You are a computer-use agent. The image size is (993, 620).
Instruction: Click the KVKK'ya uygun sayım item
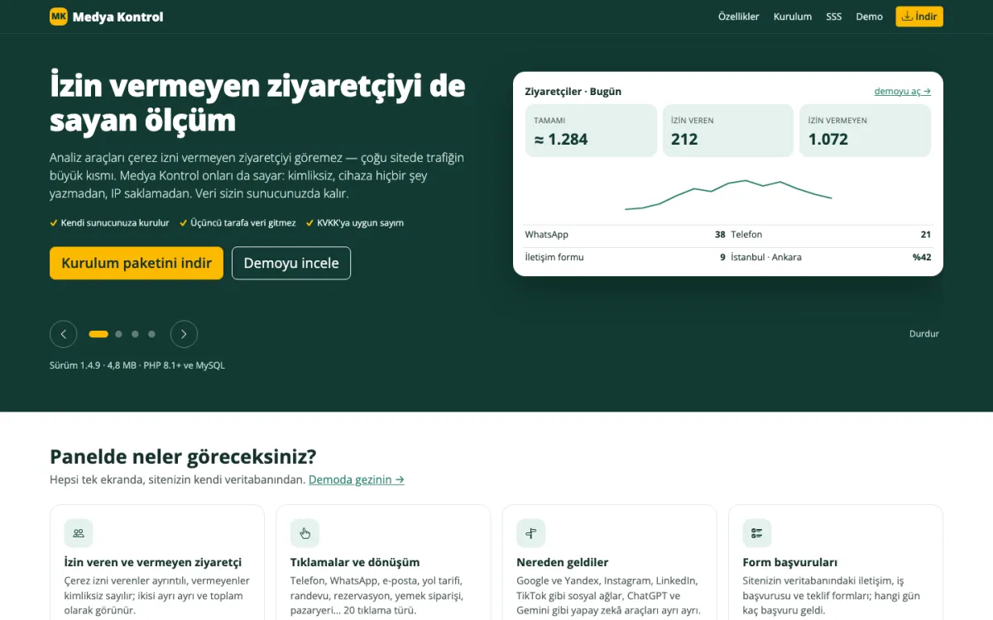[355, 223]
